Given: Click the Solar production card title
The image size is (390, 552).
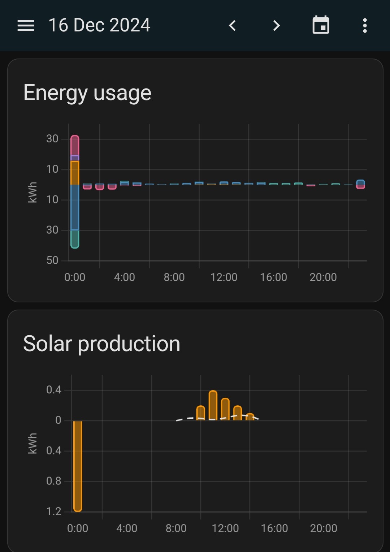Looking at the screenshot, I should tap(101, 344).
